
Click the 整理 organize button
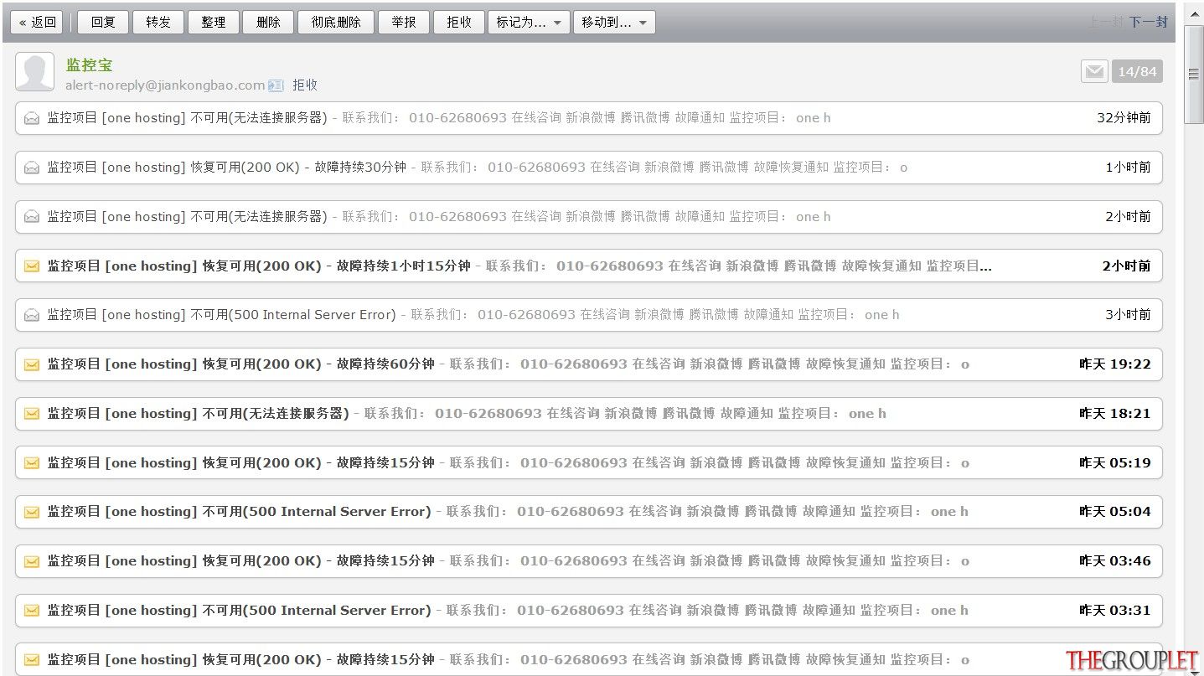pyautogui.click(x=214, y=23)
